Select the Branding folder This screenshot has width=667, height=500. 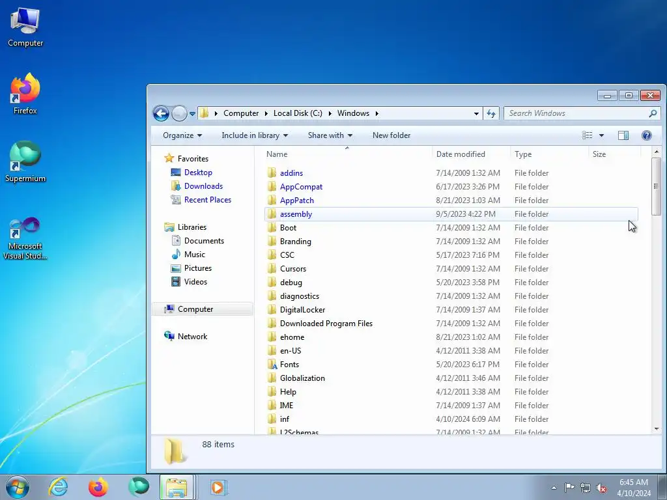[x=296, y=242]
